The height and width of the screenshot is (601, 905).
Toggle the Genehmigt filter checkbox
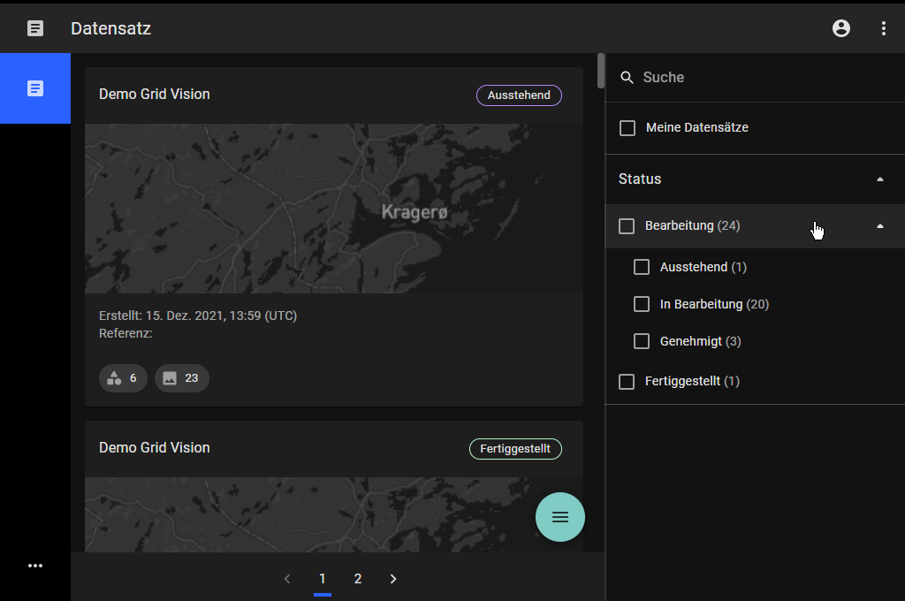tap(642, 341)
